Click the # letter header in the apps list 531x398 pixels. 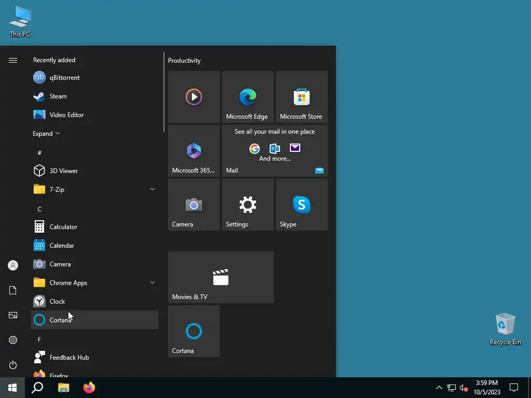(39, 153)
